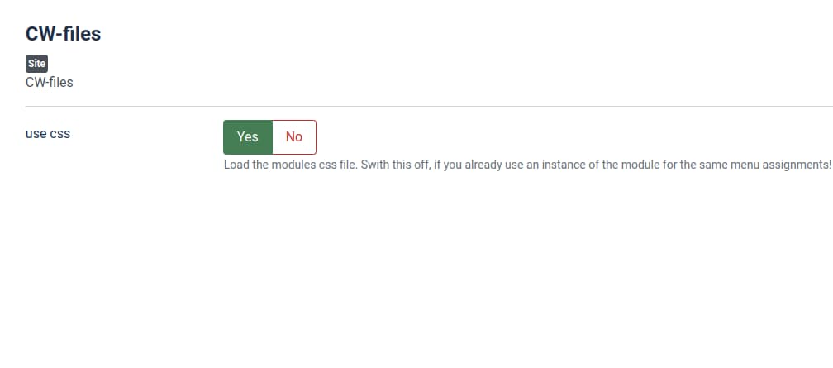Click the 'use css' field label

(x=48, y=133)
